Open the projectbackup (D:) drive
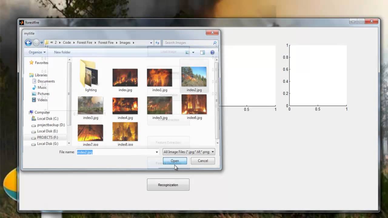Screen dimensions: 388x218 (x=51, y=125)
